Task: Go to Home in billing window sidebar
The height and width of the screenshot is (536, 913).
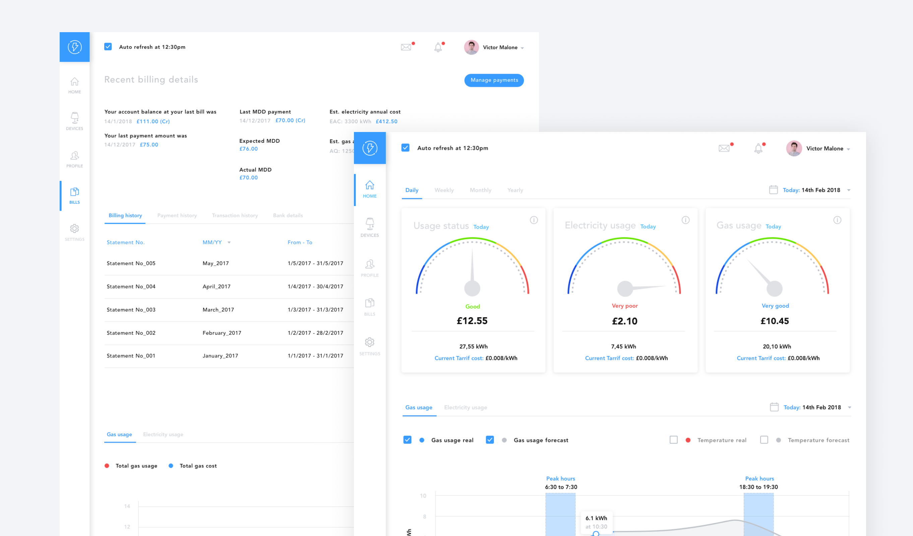Action: (75, 85)
